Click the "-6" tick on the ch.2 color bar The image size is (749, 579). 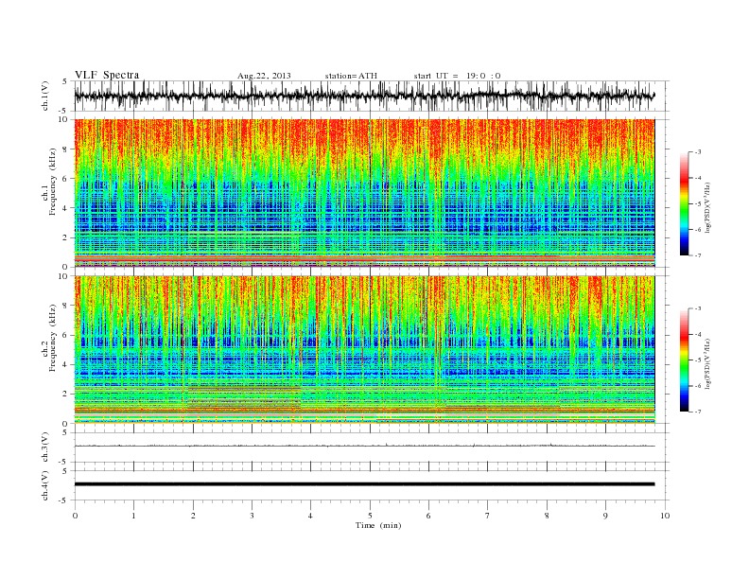[x=698, y=386]
